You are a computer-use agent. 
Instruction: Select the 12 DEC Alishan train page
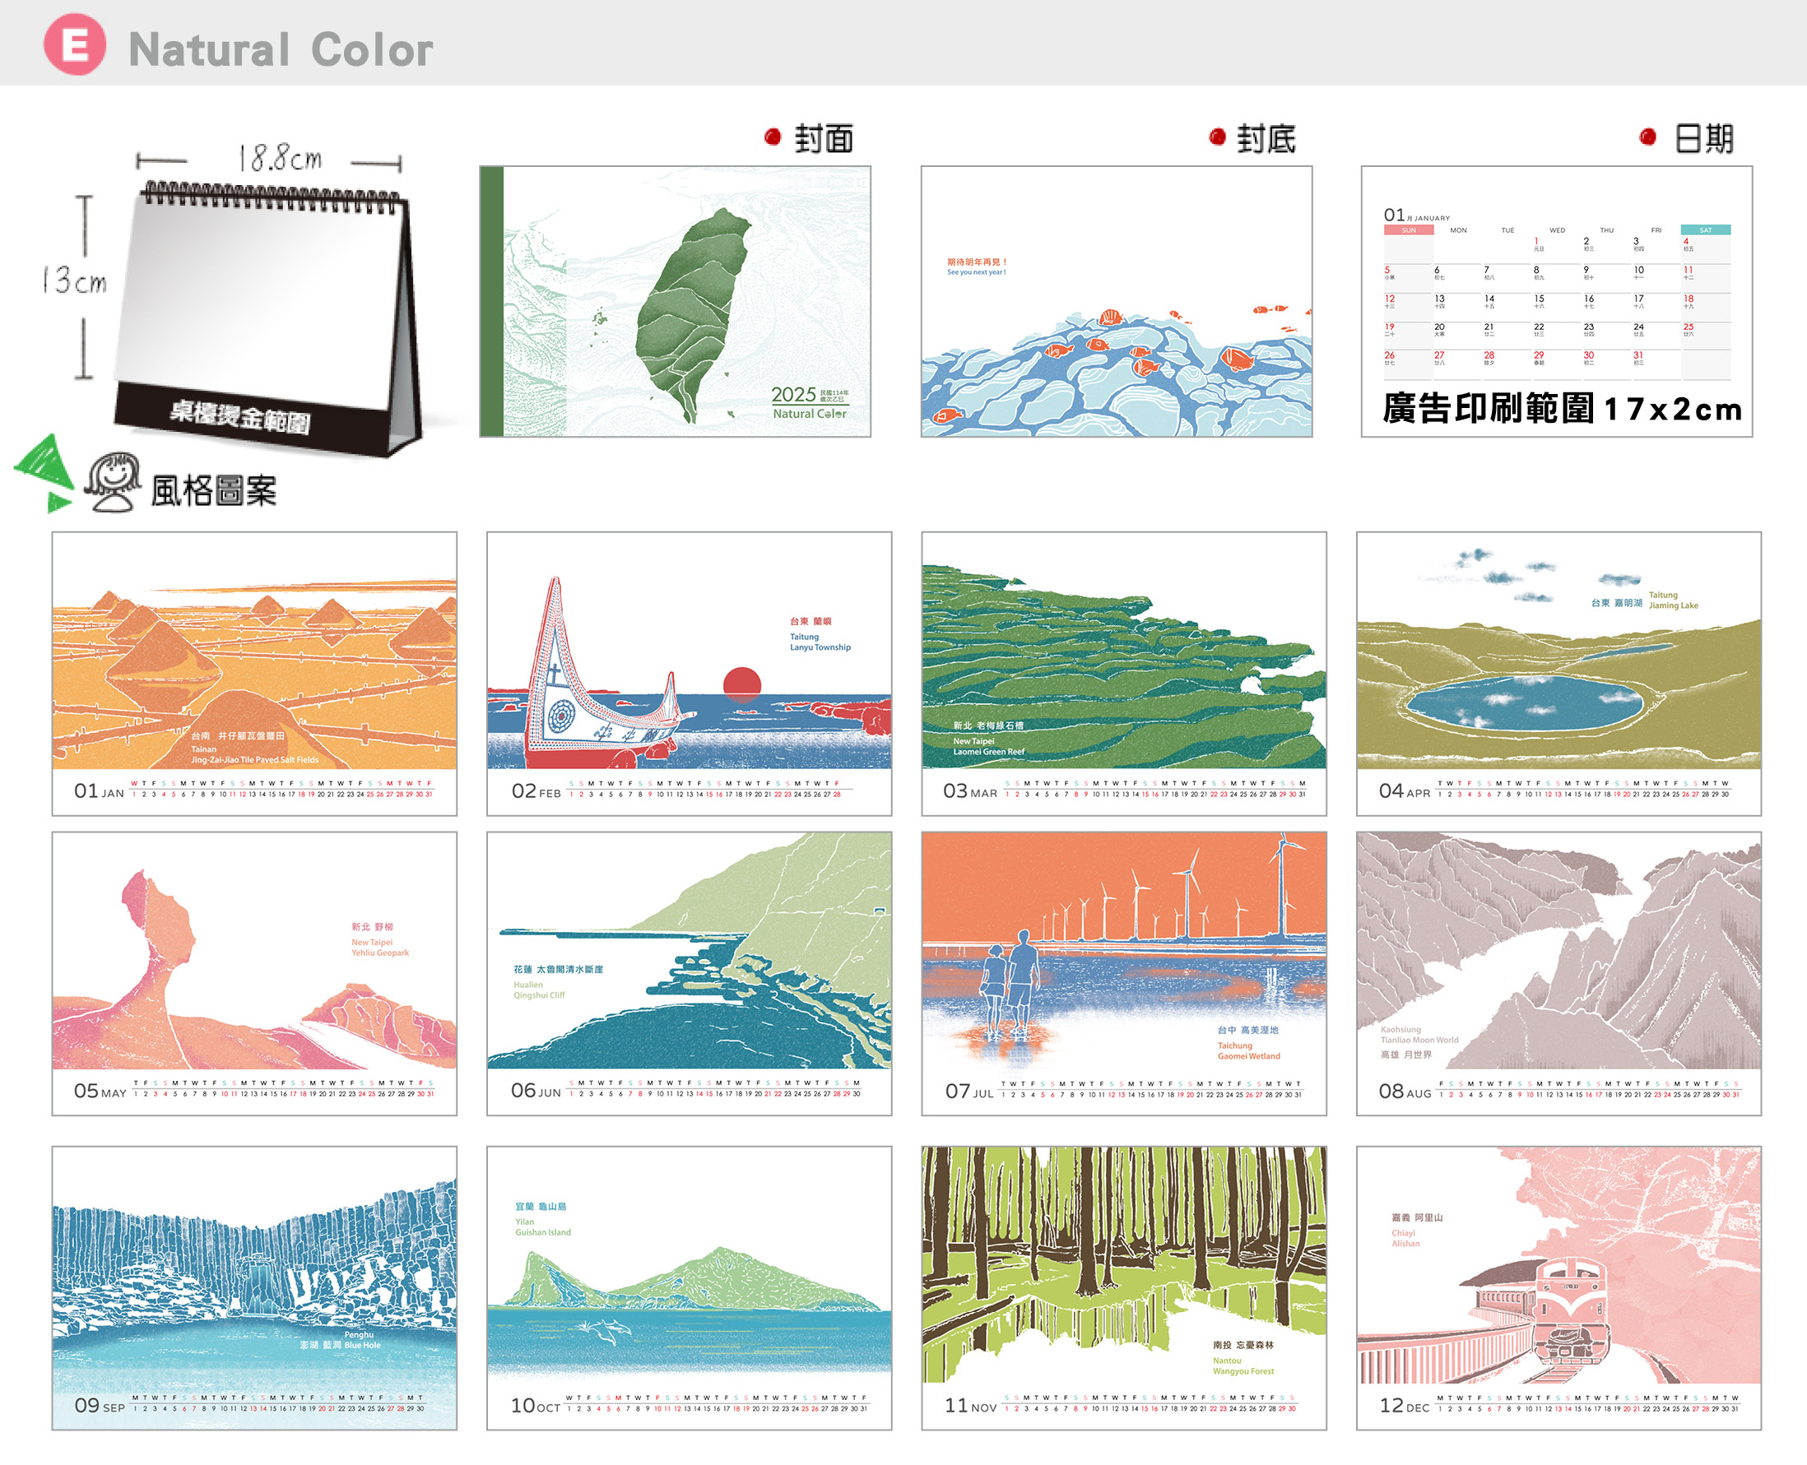pos(1558,1287)
